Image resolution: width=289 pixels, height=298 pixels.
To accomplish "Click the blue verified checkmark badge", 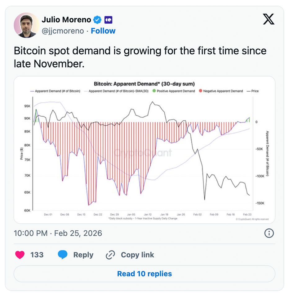I will [x=98, y=20].
